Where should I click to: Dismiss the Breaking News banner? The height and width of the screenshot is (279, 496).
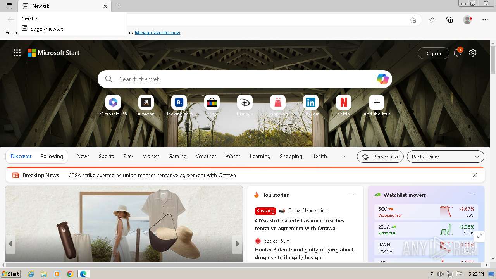(x=475, y=175)
